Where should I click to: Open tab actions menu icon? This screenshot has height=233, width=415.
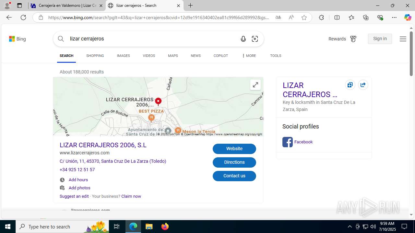[x=19, y=6]
